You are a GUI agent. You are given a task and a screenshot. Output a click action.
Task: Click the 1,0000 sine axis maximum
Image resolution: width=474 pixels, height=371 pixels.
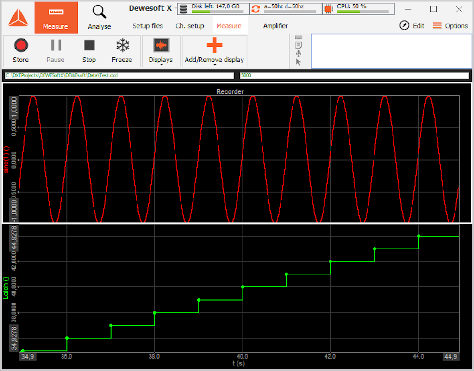[14, 108]
